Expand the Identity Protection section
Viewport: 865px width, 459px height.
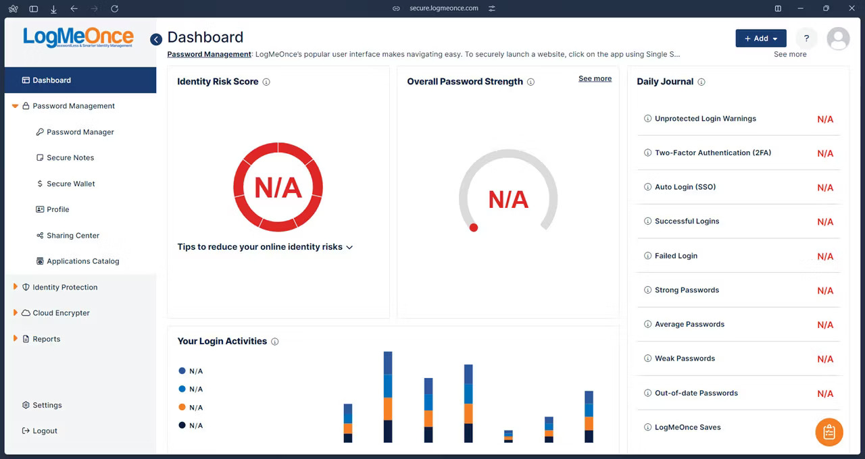pos(64,287)
